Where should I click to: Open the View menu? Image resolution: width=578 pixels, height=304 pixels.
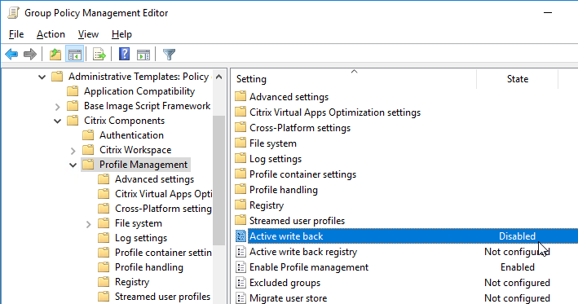(x=89, y=34)
